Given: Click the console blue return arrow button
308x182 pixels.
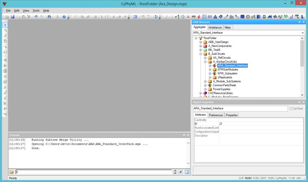Looking at the screenshot, I should click(x=181, y=172).
